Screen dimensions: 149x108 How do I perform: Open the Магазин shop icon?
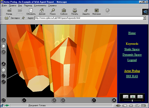[97, 12]
